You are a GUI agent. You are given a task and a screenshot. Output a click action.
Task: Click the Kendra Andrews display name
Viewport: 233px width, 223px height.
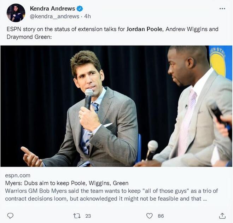pos(52,8)
